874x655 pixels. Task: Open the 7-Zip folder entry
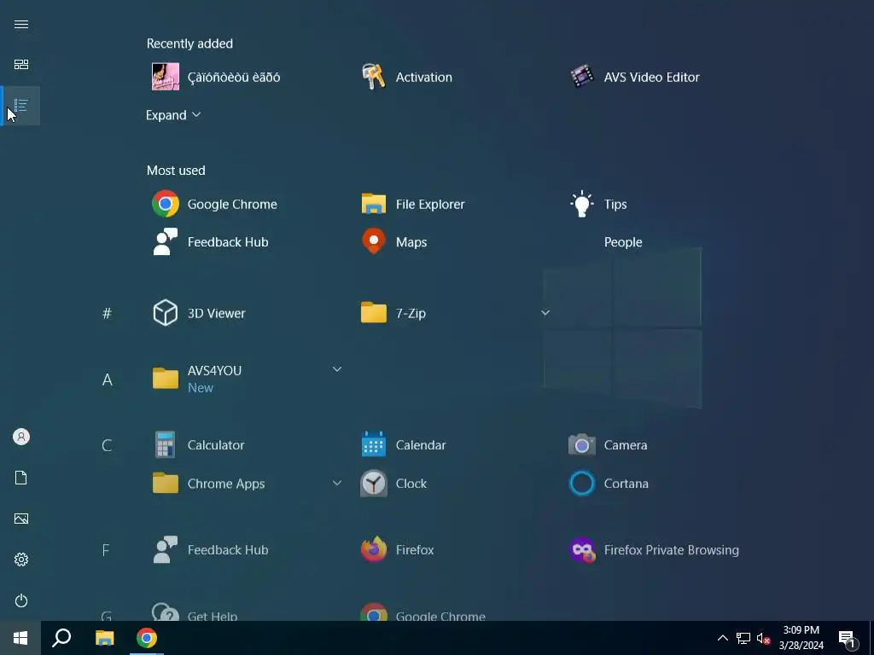pyautogui.click(x=393, y=313)
